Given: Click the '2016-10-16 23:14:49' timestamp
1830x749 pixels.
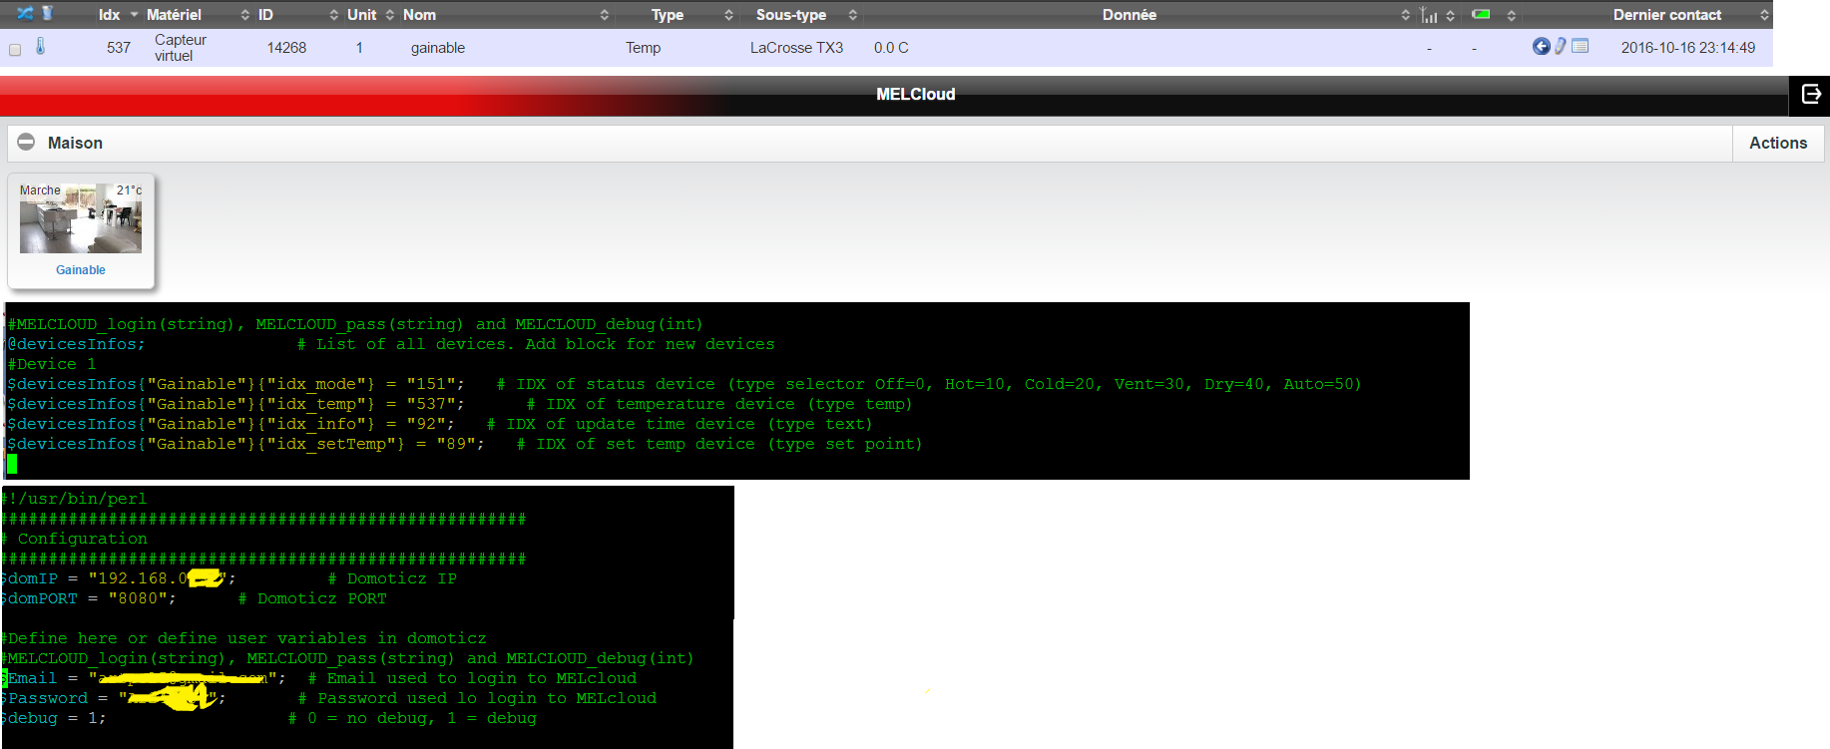Looking at the screenshot, I should tap(1688, 48).
